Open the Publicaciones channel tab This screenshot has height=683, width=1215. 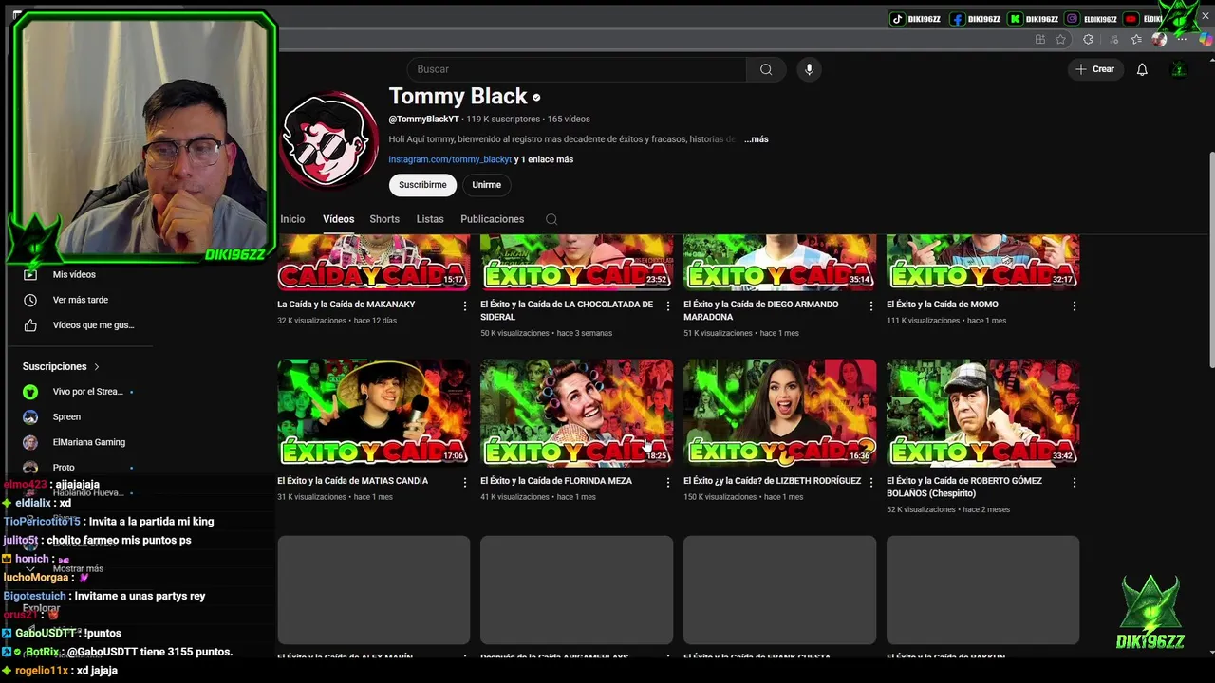492,219
